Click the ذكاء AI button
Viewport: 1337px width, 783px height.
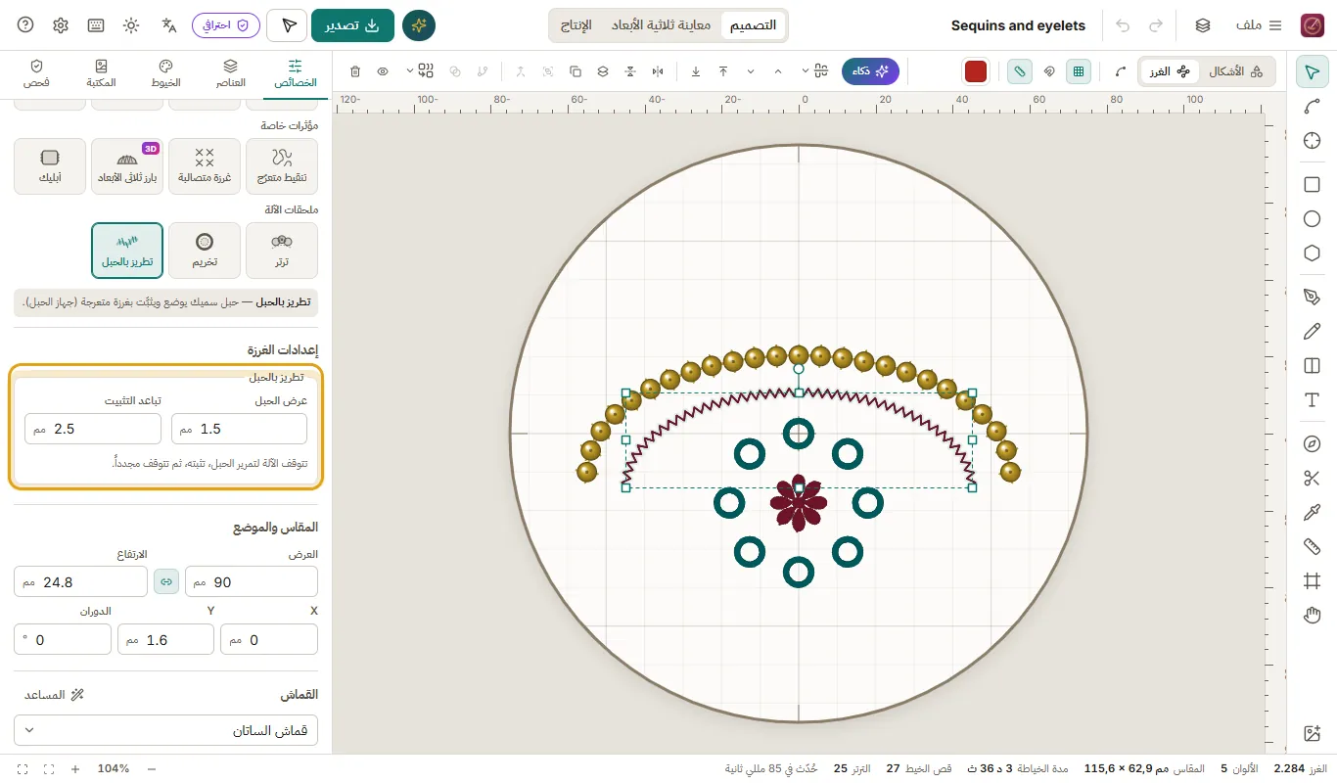[x=870, y=71]
